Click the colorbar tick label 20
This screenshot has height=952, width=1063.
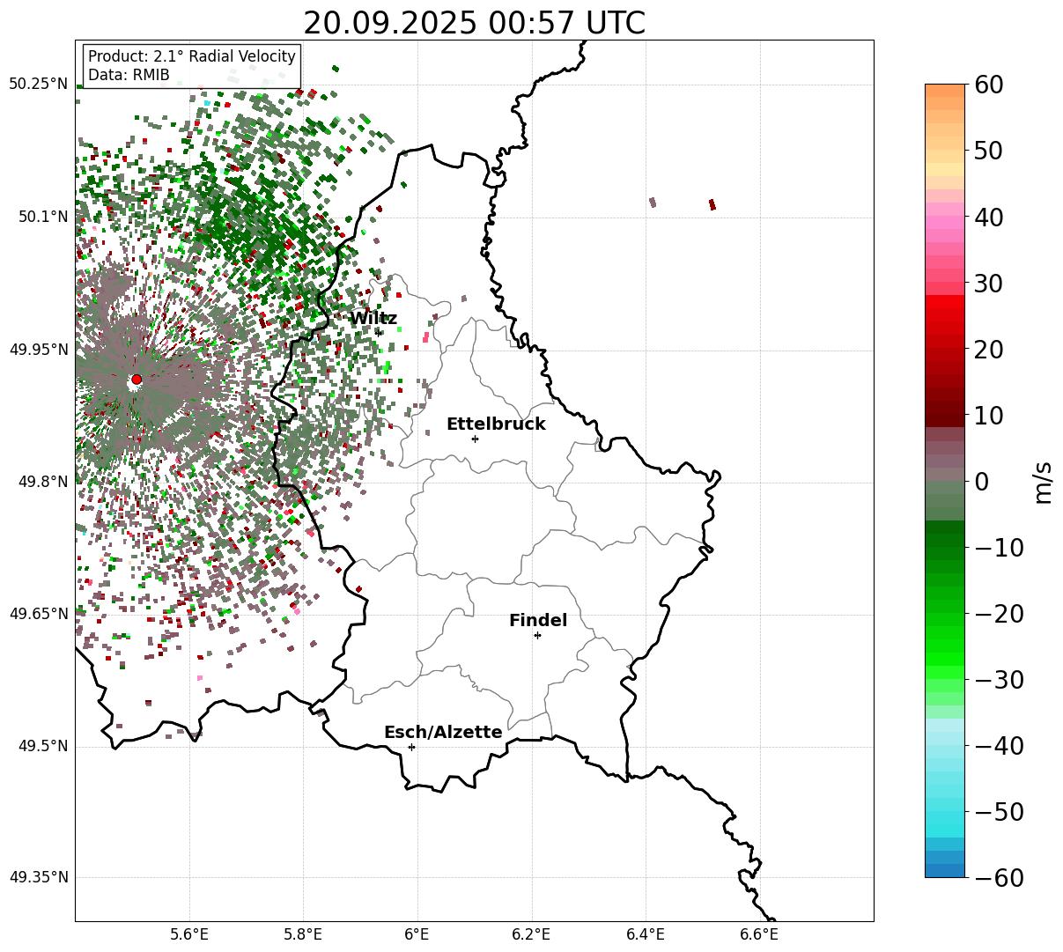[990, 349]
